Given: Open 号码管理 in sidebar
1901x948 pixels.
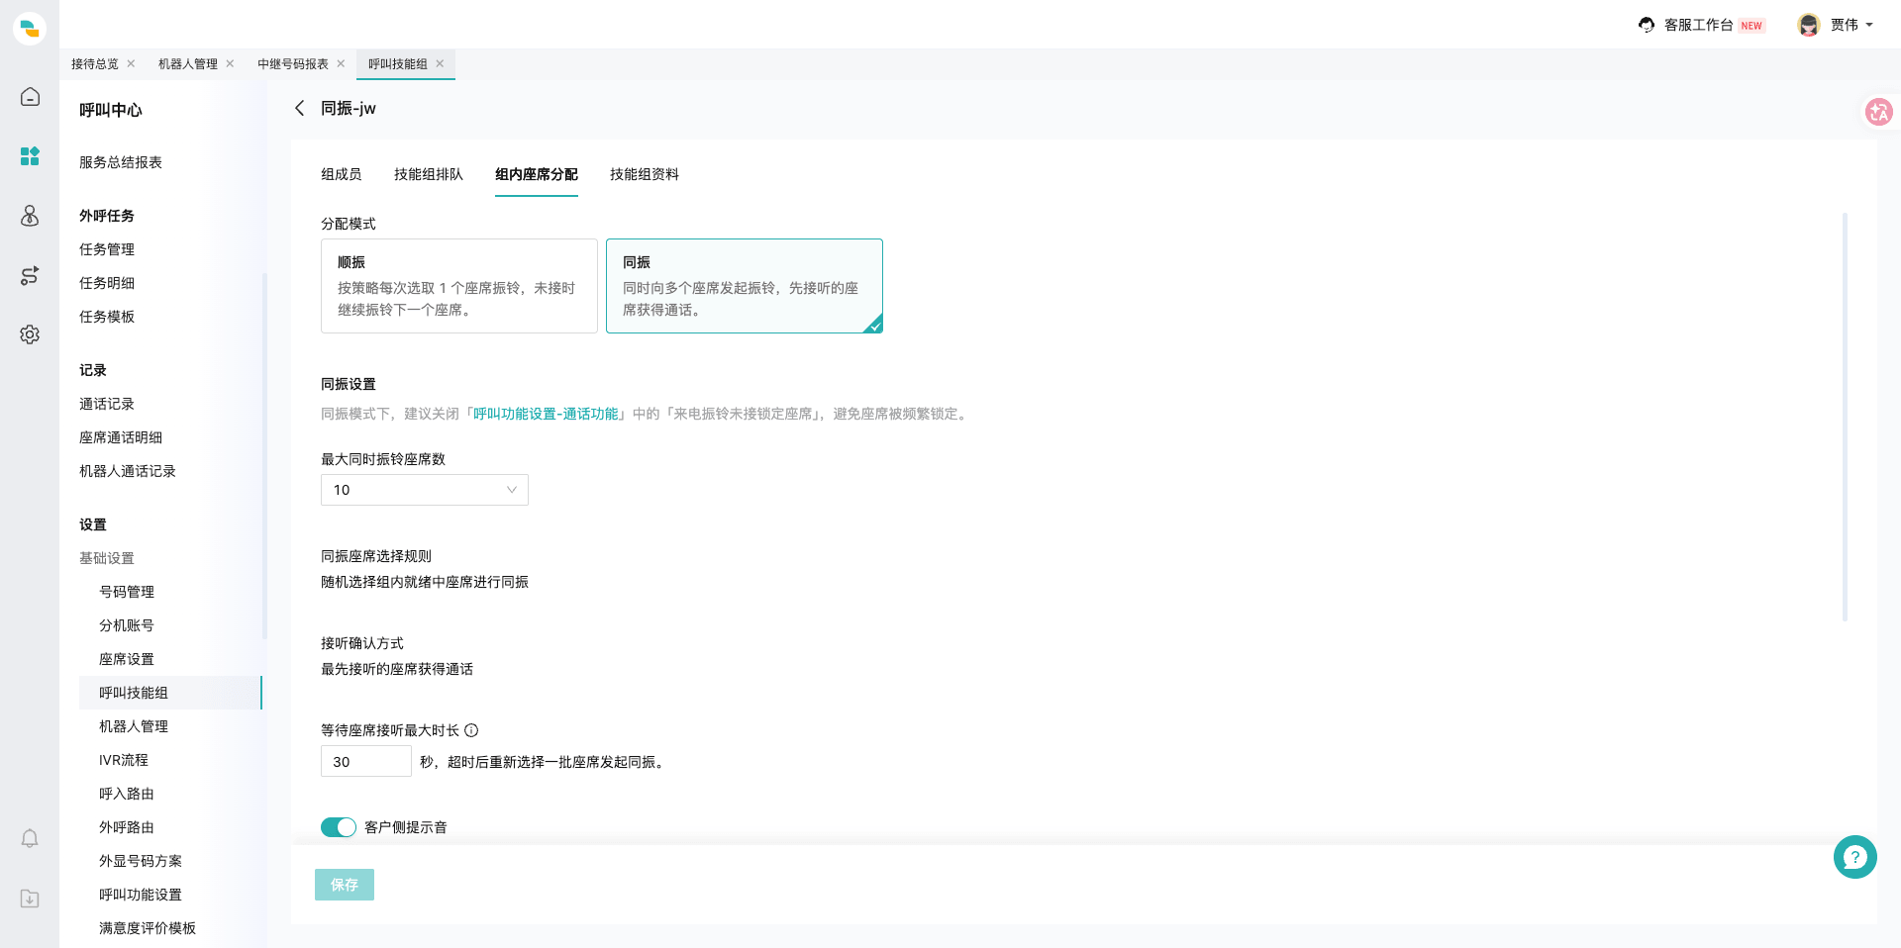Looking at the screenshot, I should (127, 592).
